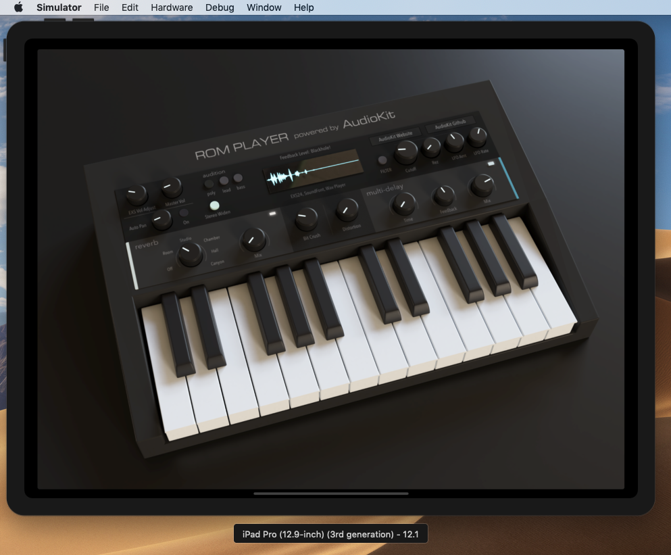
Task: Click the Bit Crush knob
Action: coord(306,219)
